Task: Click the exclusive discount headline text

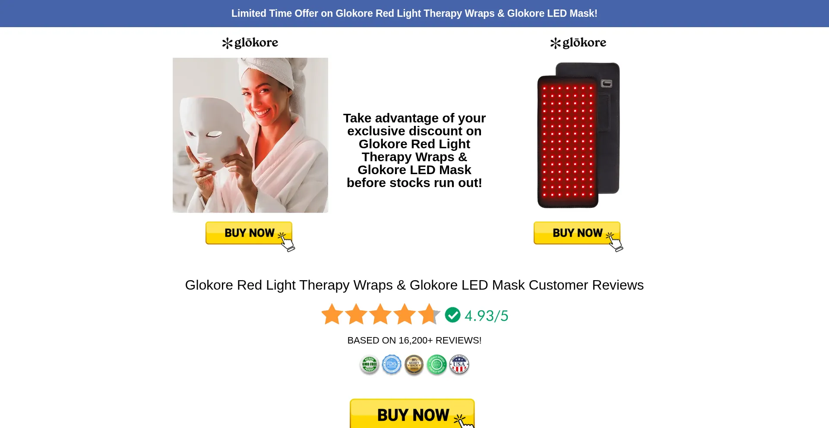Action: [x=414, y=150]
